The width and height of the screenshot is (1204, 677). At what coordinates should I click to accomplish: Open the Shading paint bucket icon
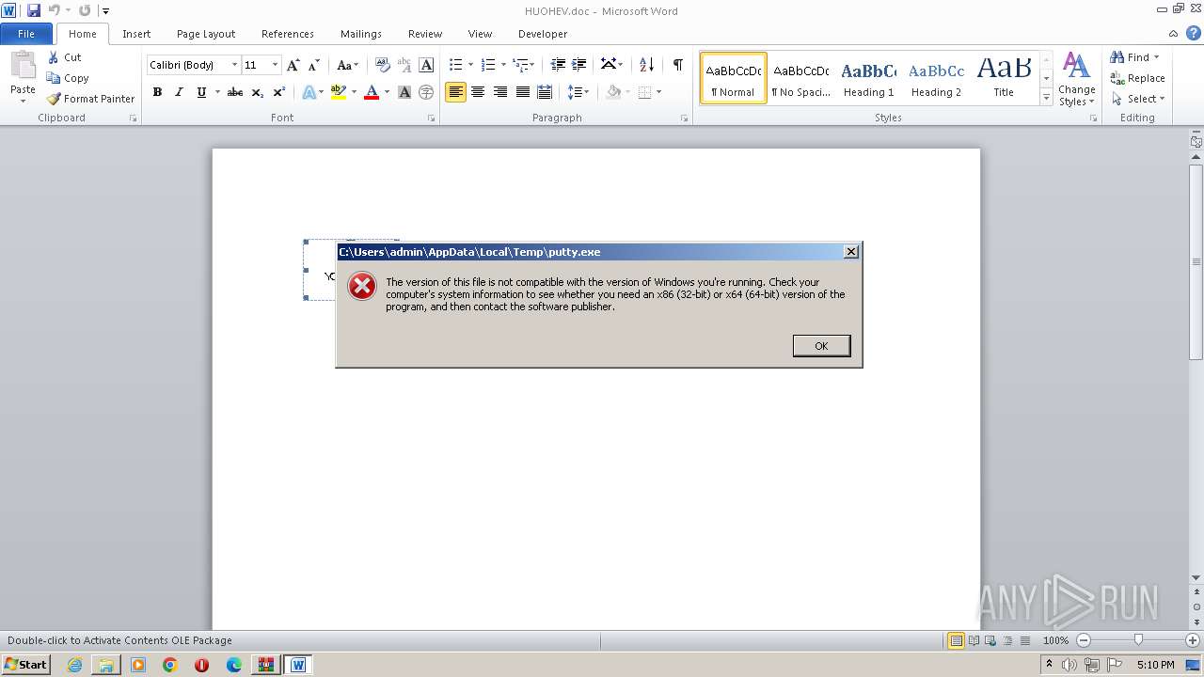[613, 92]
